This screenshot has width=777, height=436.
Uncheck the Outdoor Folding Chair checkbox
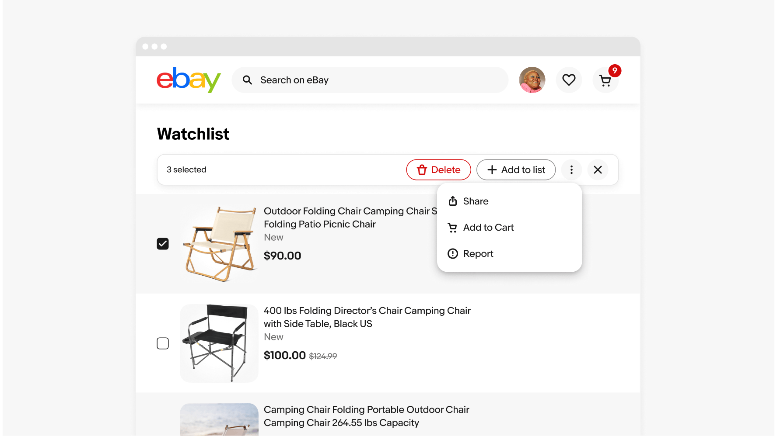coord(163,244)
